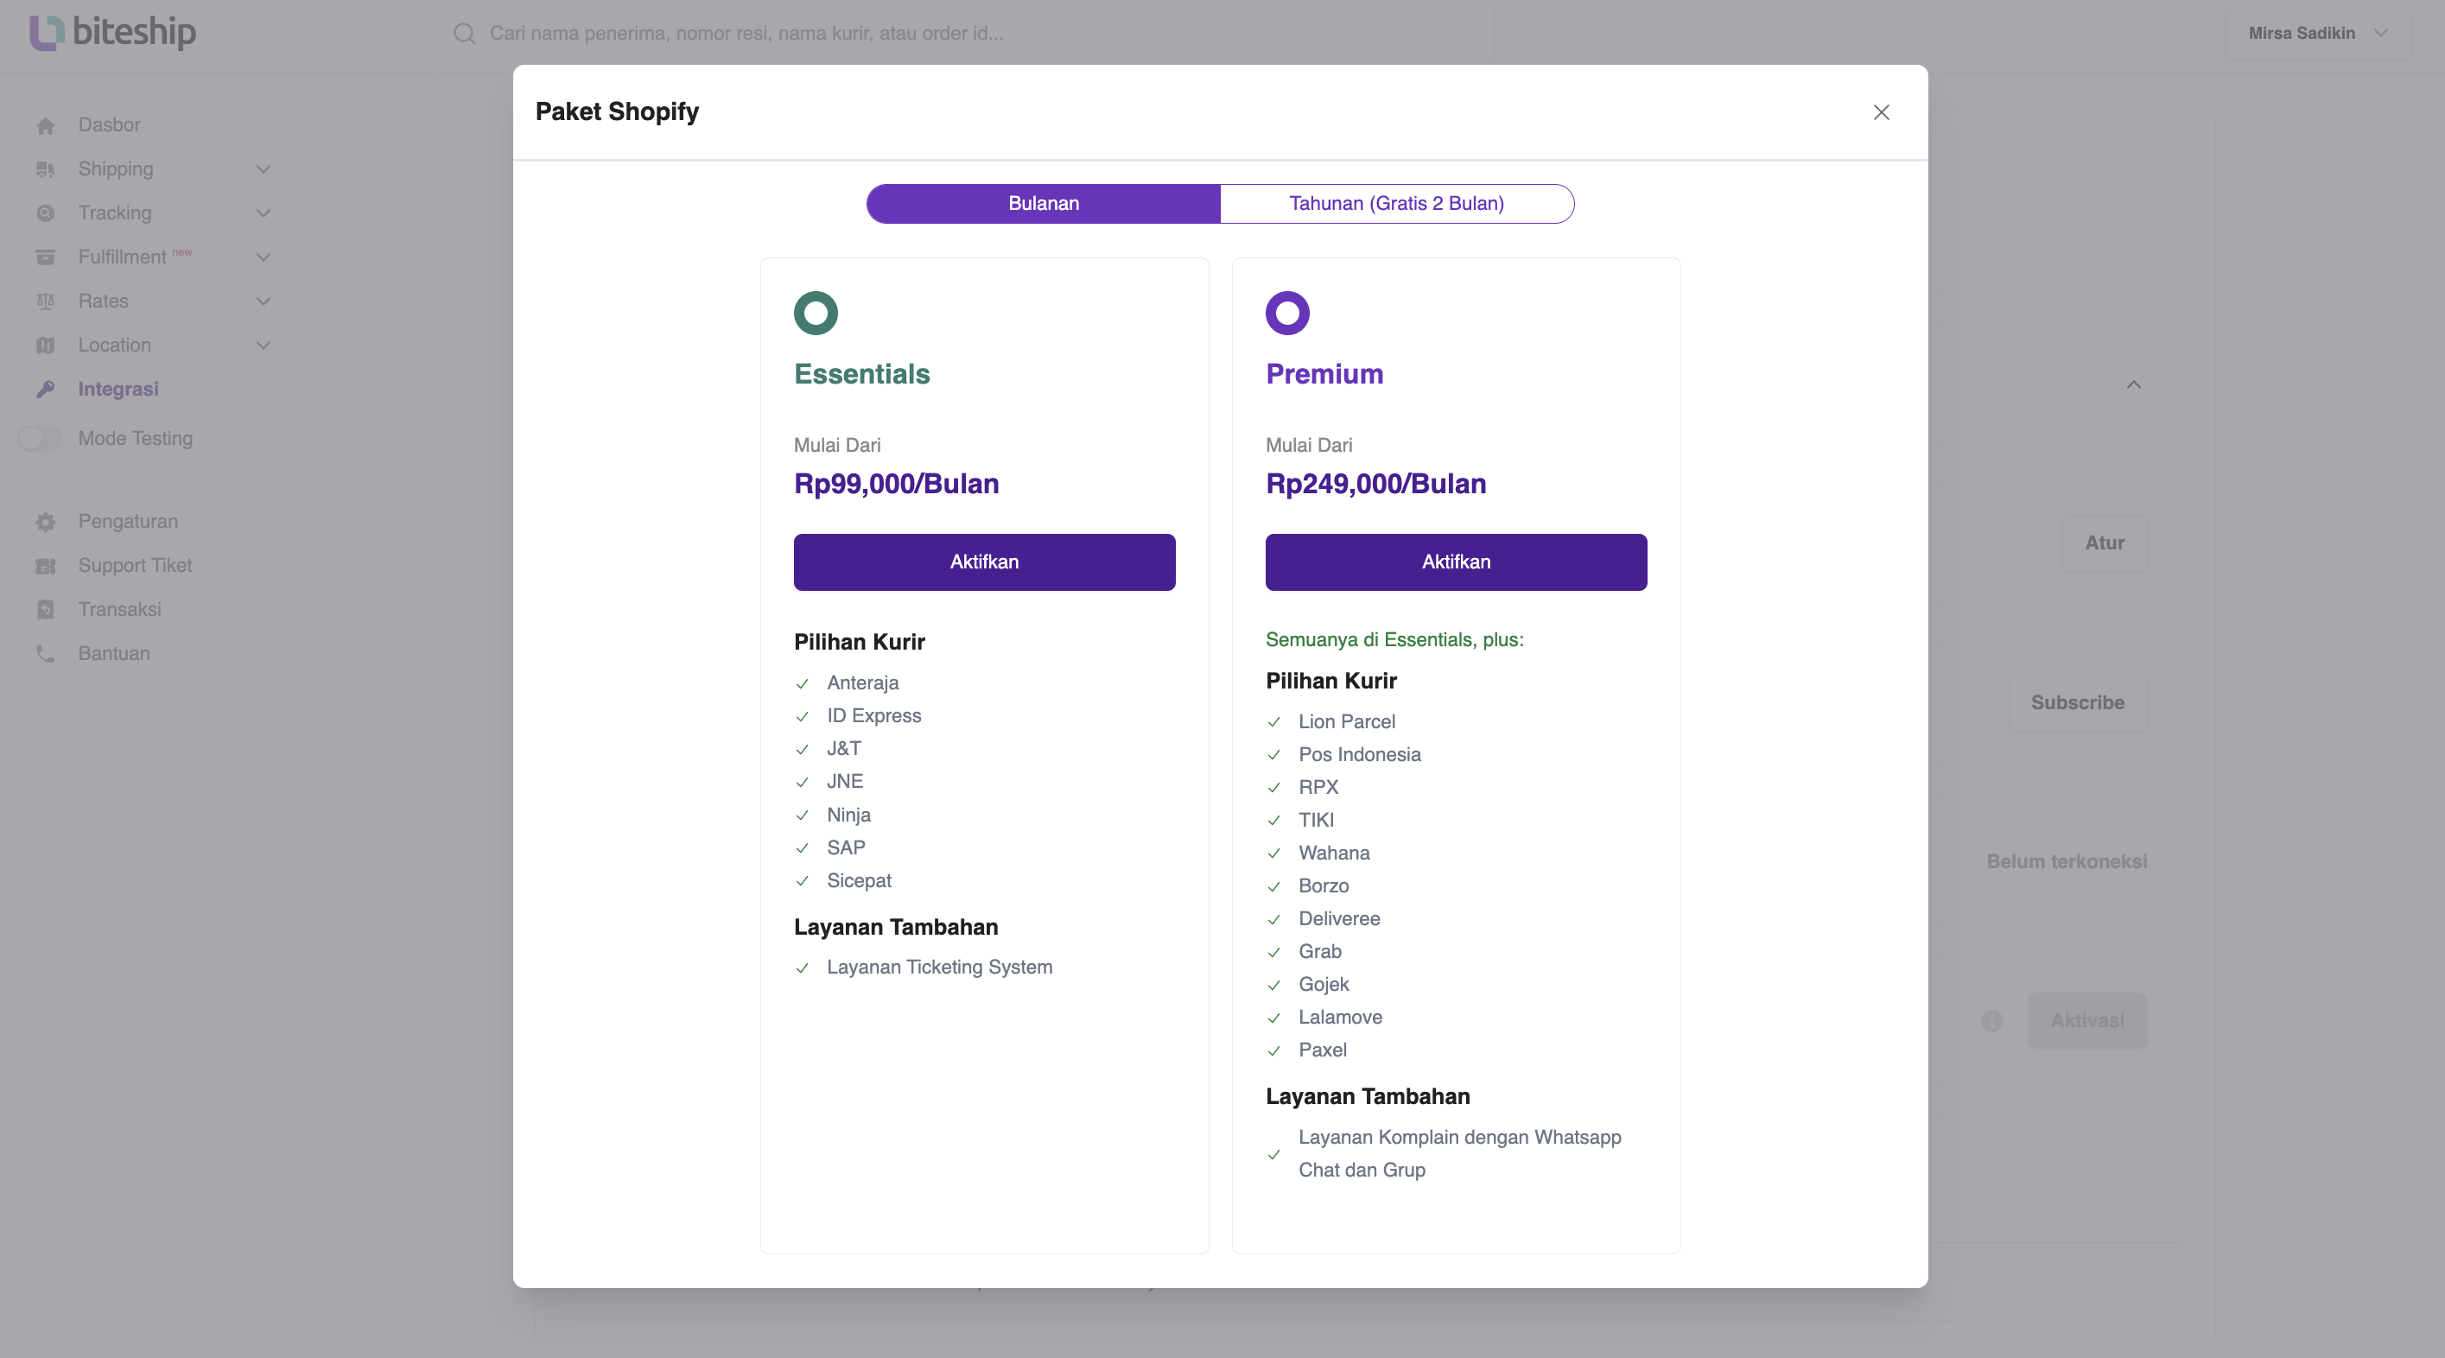2445x1358 pixels.
Task: Expand the Location menu chevron
Action: tap(264, 346)
